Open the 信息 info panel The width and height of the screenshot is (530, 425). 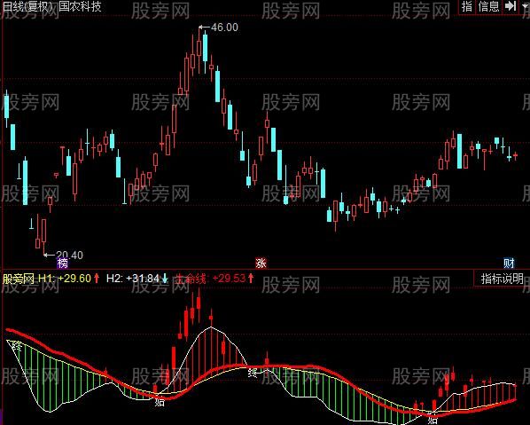click(x=488, y=6)
